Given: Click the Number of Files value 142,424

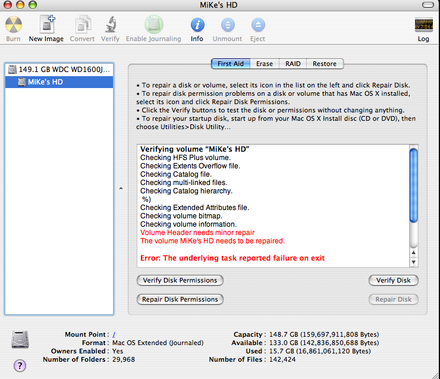Looking at the screenshot, I should (x=282, y=359).
